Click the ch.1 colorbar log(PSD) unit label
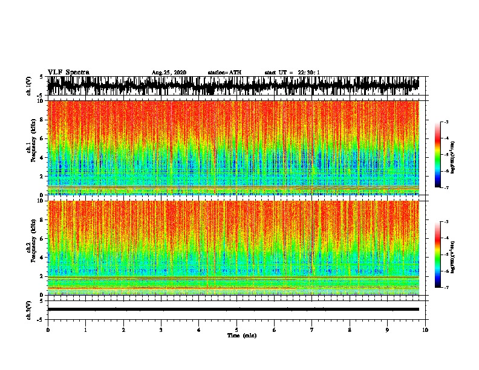This screenshot has height=370, width=479. pos(452,157)
